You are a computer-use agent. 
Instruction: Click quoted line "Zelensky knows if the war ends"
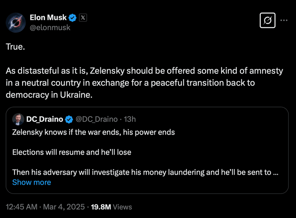[x=94, y=132]
